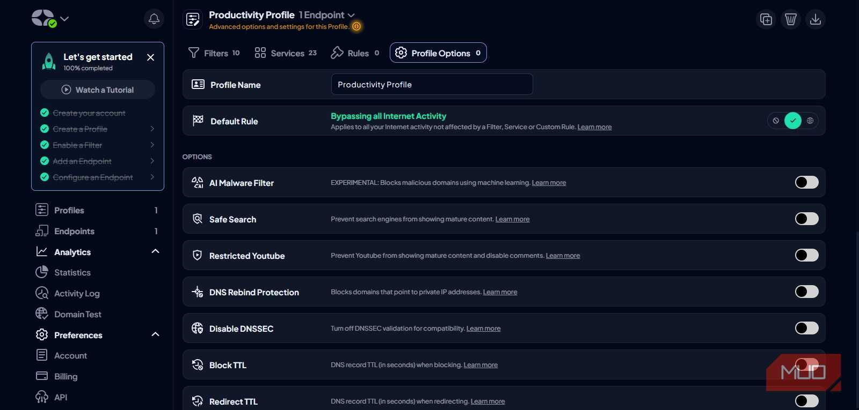Click the delete profile trash icon
Screen dimensions: 859x410
(791, 19)
